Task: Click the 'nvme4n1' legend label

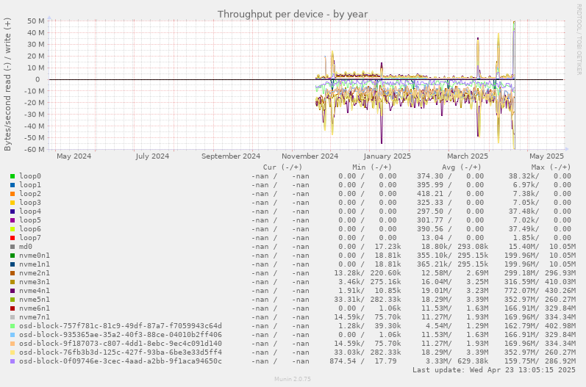Action: [x=35, y=291]
